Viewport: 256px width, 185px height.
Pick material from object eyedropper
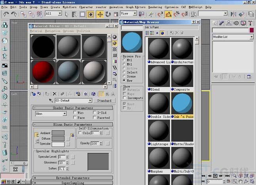(x=51, y=100)
